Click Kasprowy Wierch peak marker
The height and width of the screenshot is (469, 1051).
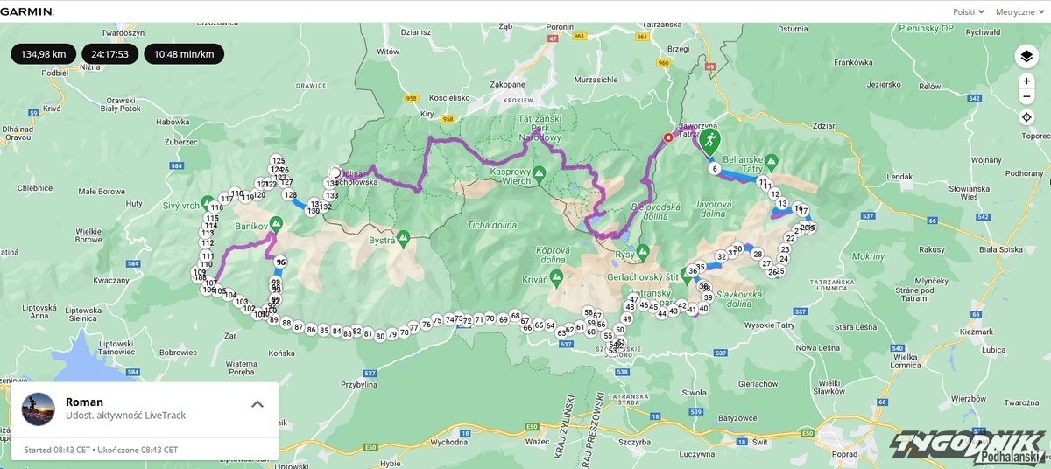540,171
